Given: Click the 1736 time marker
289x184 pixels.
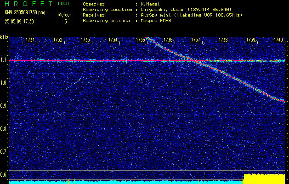Looking at the screenshot, I should [168, 40].
